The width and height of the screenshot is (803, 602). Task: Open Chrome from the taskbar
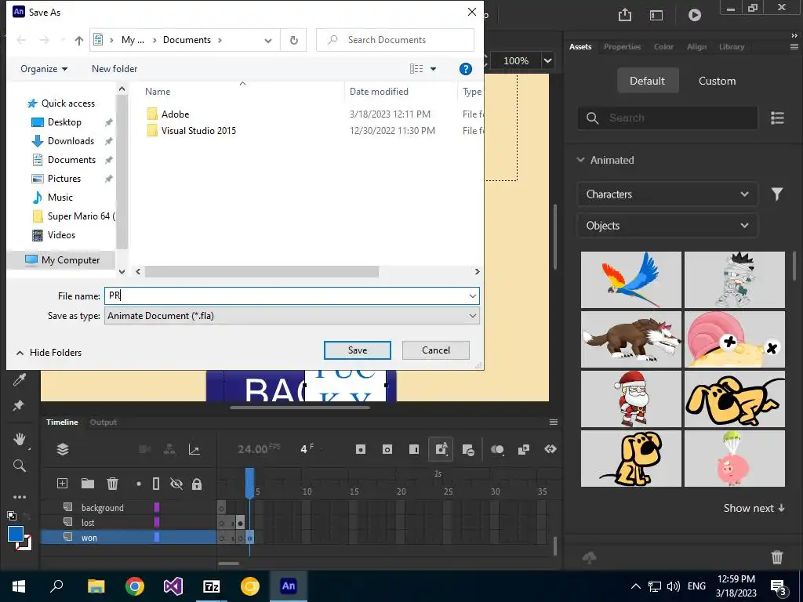(x=135, y=586)
